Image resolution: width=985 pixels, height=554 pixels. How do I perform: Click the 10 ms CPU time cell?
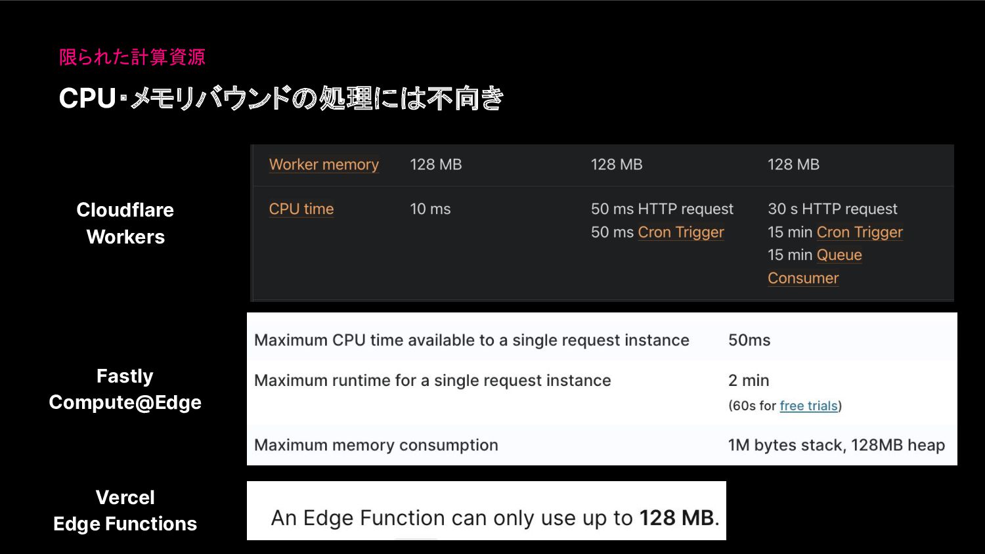pyautogui.click(x=430, y=209)
